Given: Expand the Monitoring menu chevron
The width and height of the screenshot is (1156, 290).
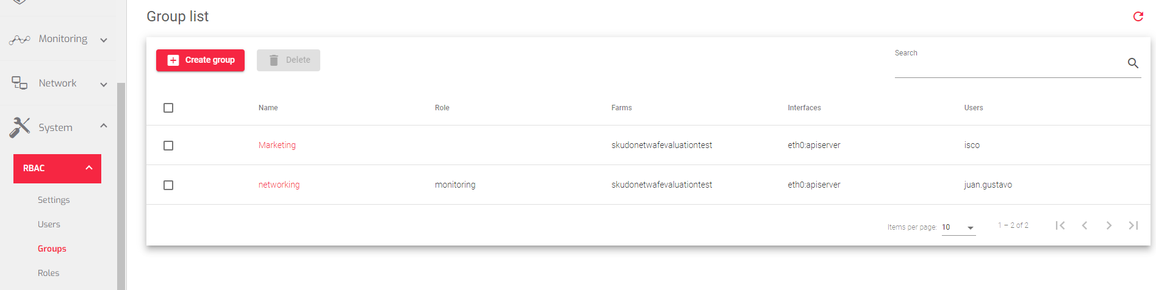Looking at the screenshot, I should (x=104, y=40).
